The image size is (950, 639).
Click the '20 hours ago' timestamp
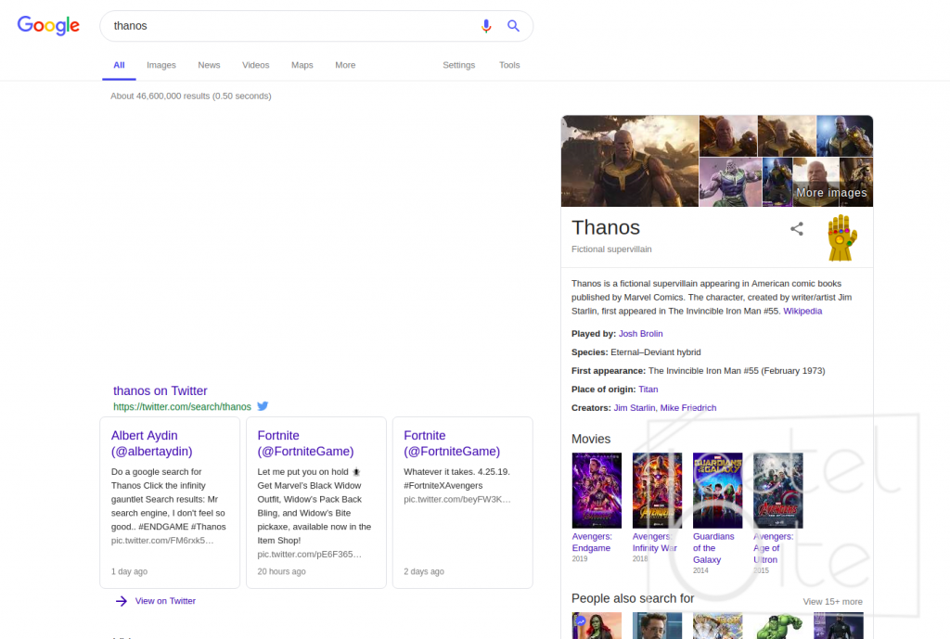pos(281,571)
